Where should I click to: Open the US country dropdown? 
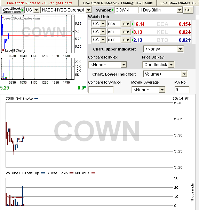[x=32, y=10]
